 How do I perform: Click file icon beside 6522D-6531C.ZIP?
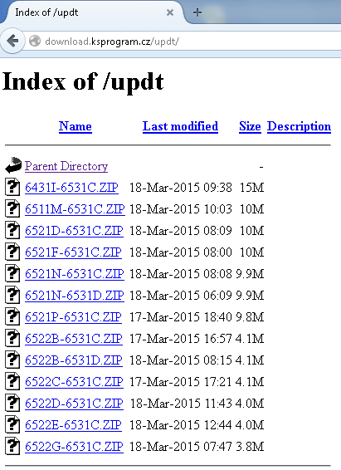(x=12, y=403)
